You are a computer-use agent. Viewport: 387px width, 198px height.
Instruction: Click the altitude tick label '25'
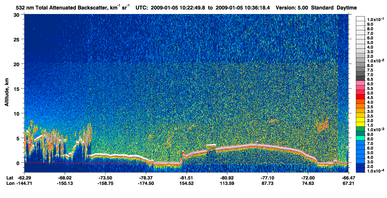click(17, 39)
